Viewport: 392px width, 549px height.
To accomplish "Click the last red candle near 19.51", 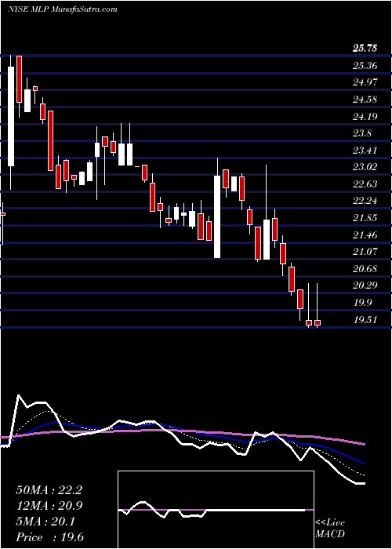I will [x=318, y=322].
